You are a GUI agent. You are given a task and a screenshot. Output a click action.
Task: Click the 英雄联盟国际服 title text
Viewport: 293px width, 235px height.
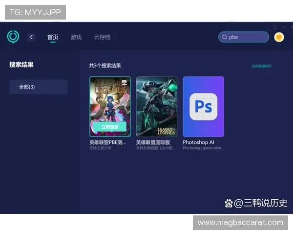(x=153, y=142)
